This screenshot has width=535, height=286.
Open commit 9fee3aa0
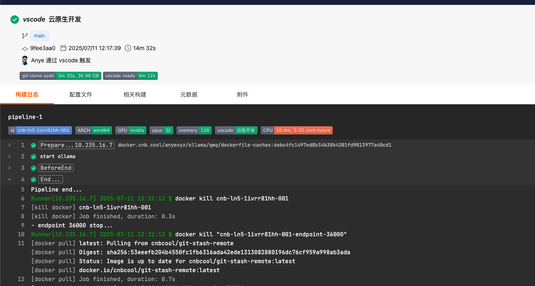coord(43,48)
